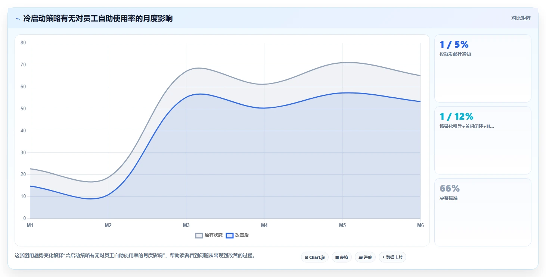
Task: Click the 进度 chip icon
Action: pyautogui.click(x=360, y=257)
